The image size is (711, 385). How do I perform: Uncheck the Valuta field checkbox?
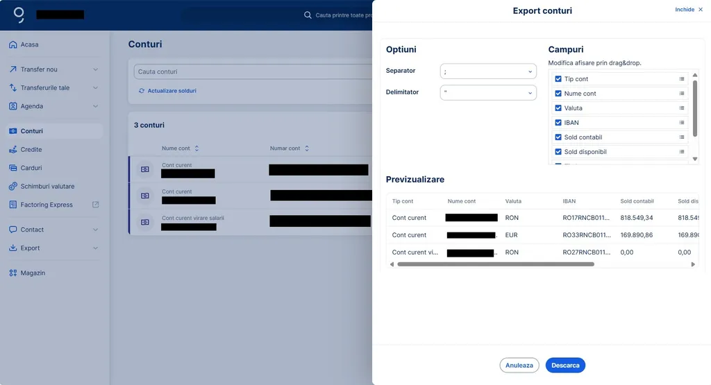click(558, 108)
